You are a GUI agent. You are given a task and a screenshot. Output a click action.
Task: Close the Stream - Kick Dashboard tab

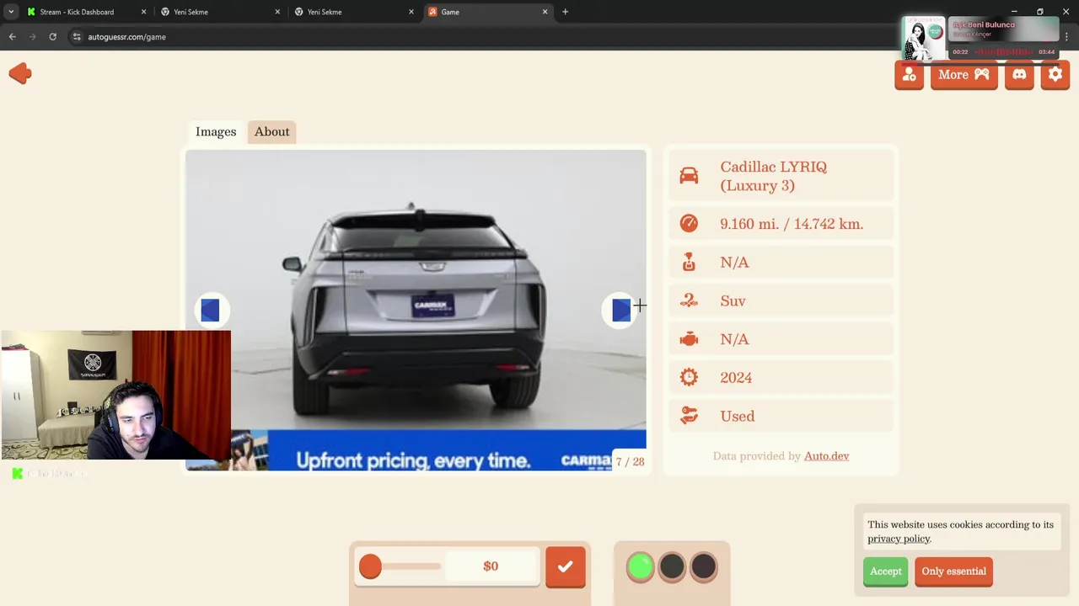pos(143,12)
